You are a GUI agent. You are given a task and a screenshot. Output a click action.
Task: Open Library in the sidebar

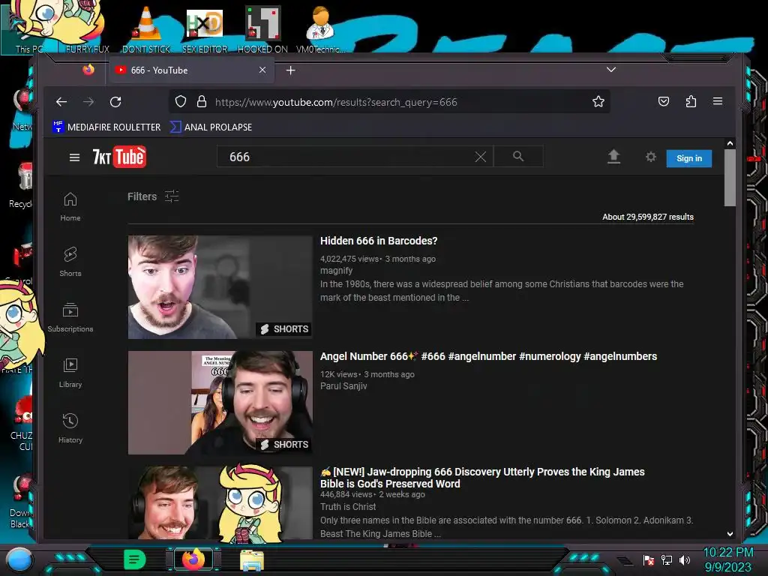(x=70, y=373)
